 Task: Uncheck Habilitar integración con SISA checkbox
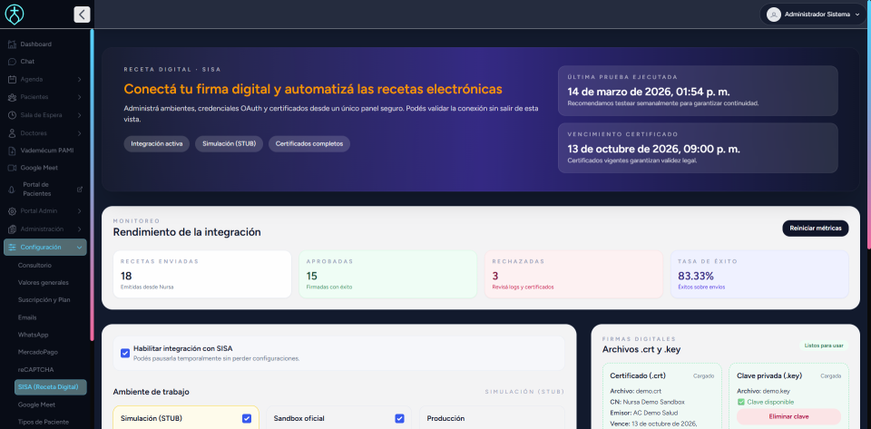coord(125,353)
